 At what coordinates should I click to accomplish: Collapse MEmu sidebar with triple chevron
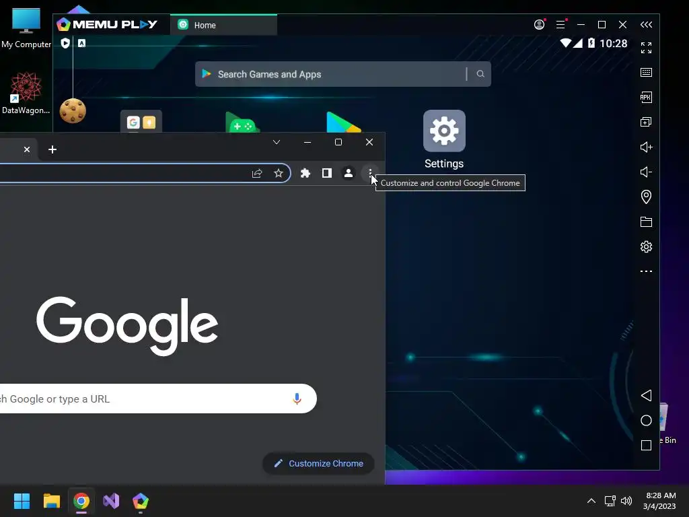coord(646,25)
